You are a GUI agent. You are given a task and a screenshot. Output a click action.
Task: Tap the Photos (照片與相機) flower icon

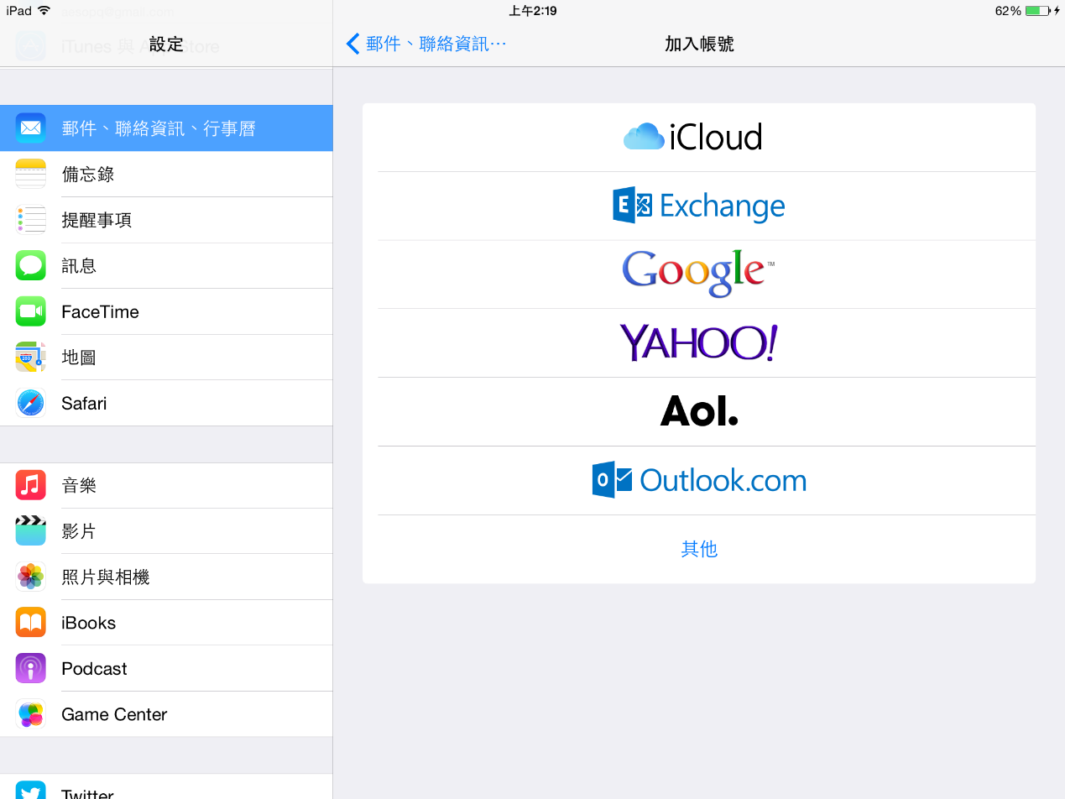point(30,577)
